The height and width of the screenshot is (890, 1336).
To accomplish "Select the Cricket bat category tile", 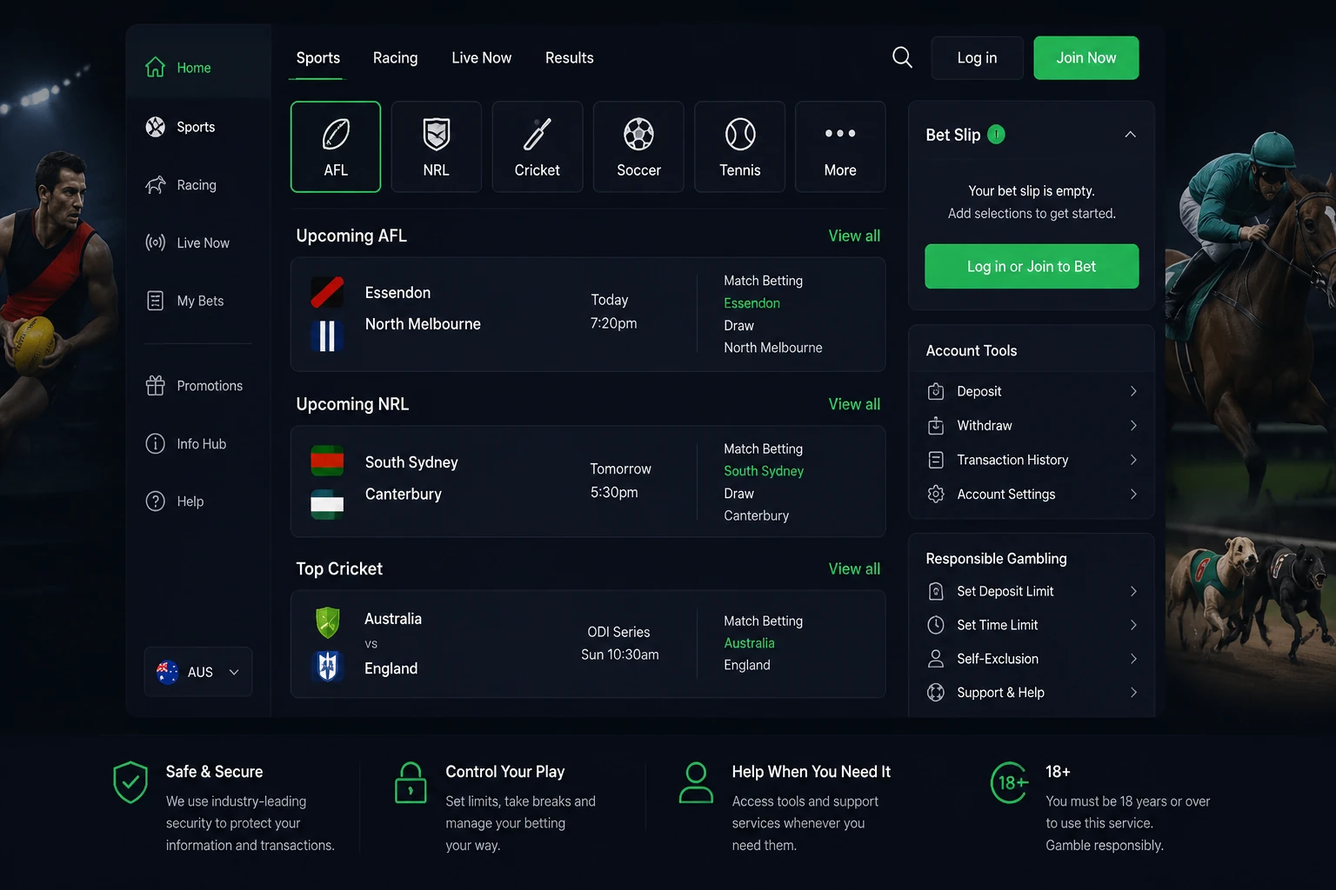I will click(x=537, y=147).
